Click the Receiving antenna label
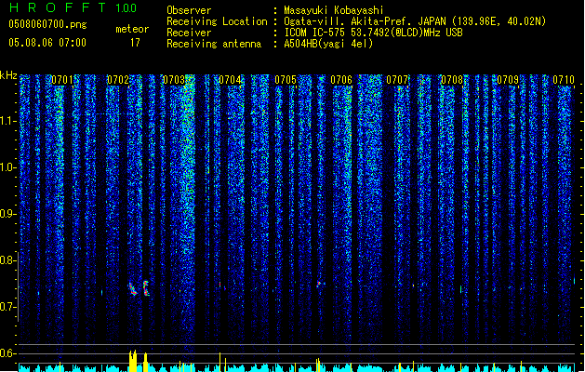The height and width of the screenshot is (372, 585). click(214, 44)
